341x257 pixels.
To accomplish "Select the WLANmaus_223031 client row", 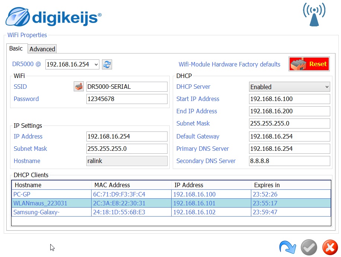I will (x=171, y=203).
